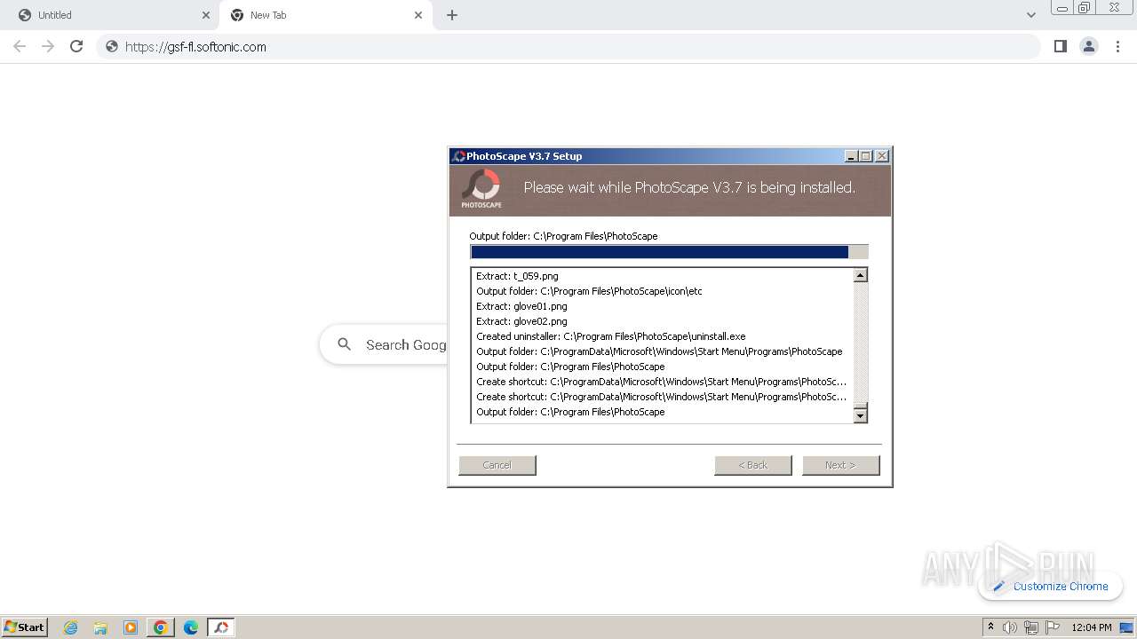The height and width of the screenshot is (639, 1137).
Task: Open Microsoft Edge from the taskbar
Action: tap(191, 627)
